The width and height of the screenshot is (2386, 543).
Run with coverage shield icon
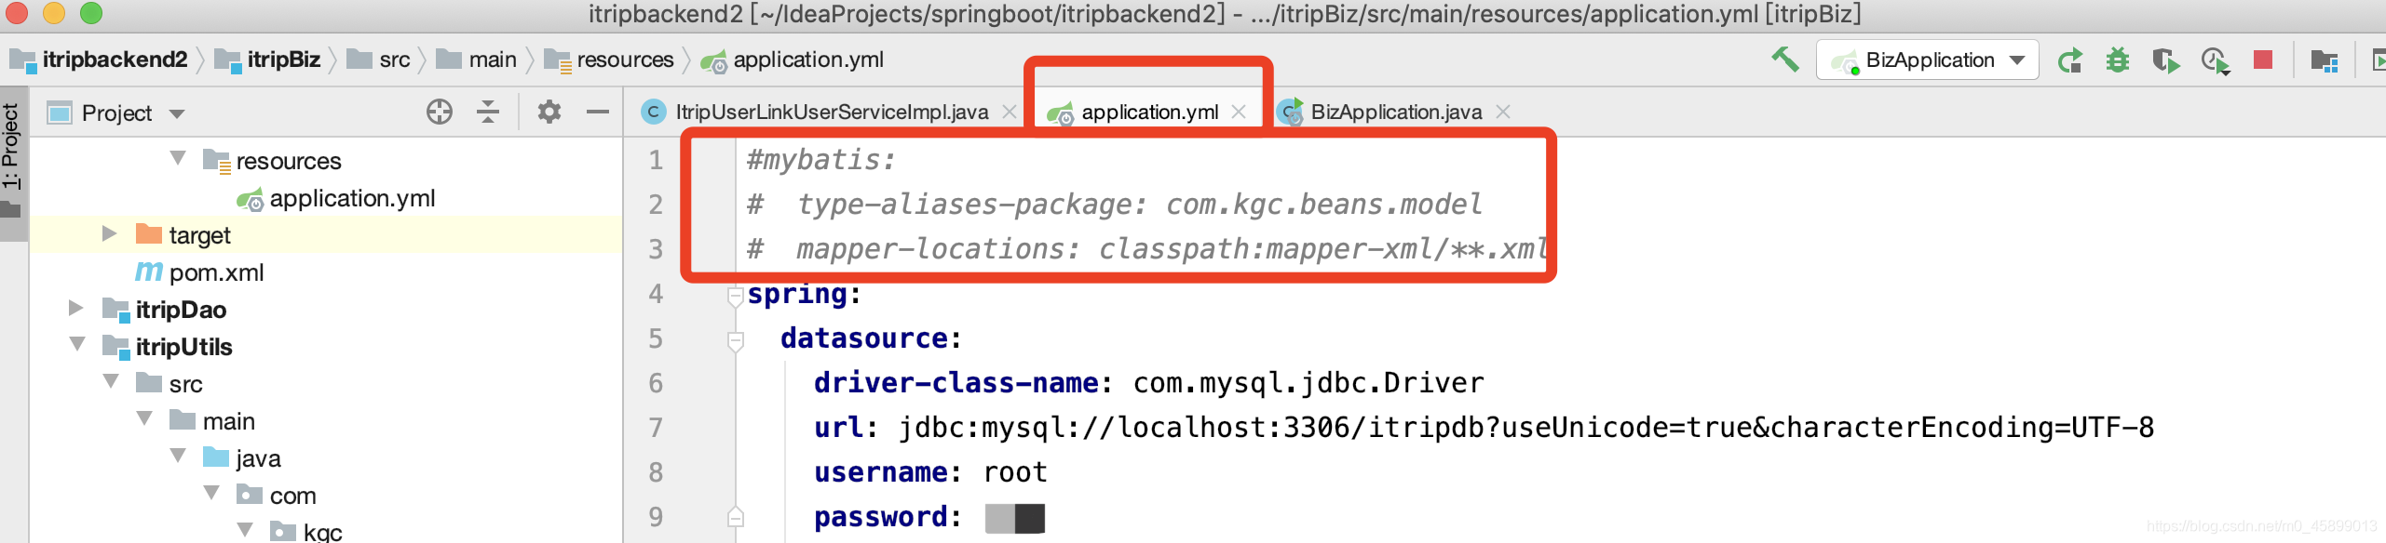2166,61
